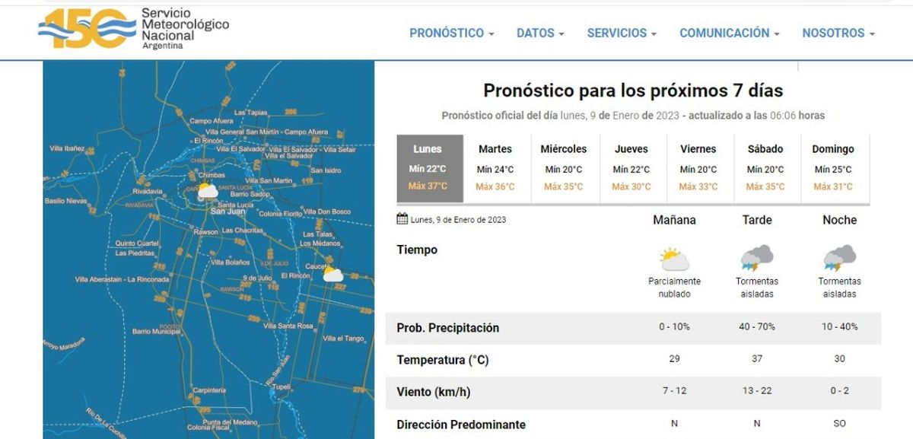This screenshot has width=913, height=439.
Task: Expand the DATOS menu
Action: point(540,33)
